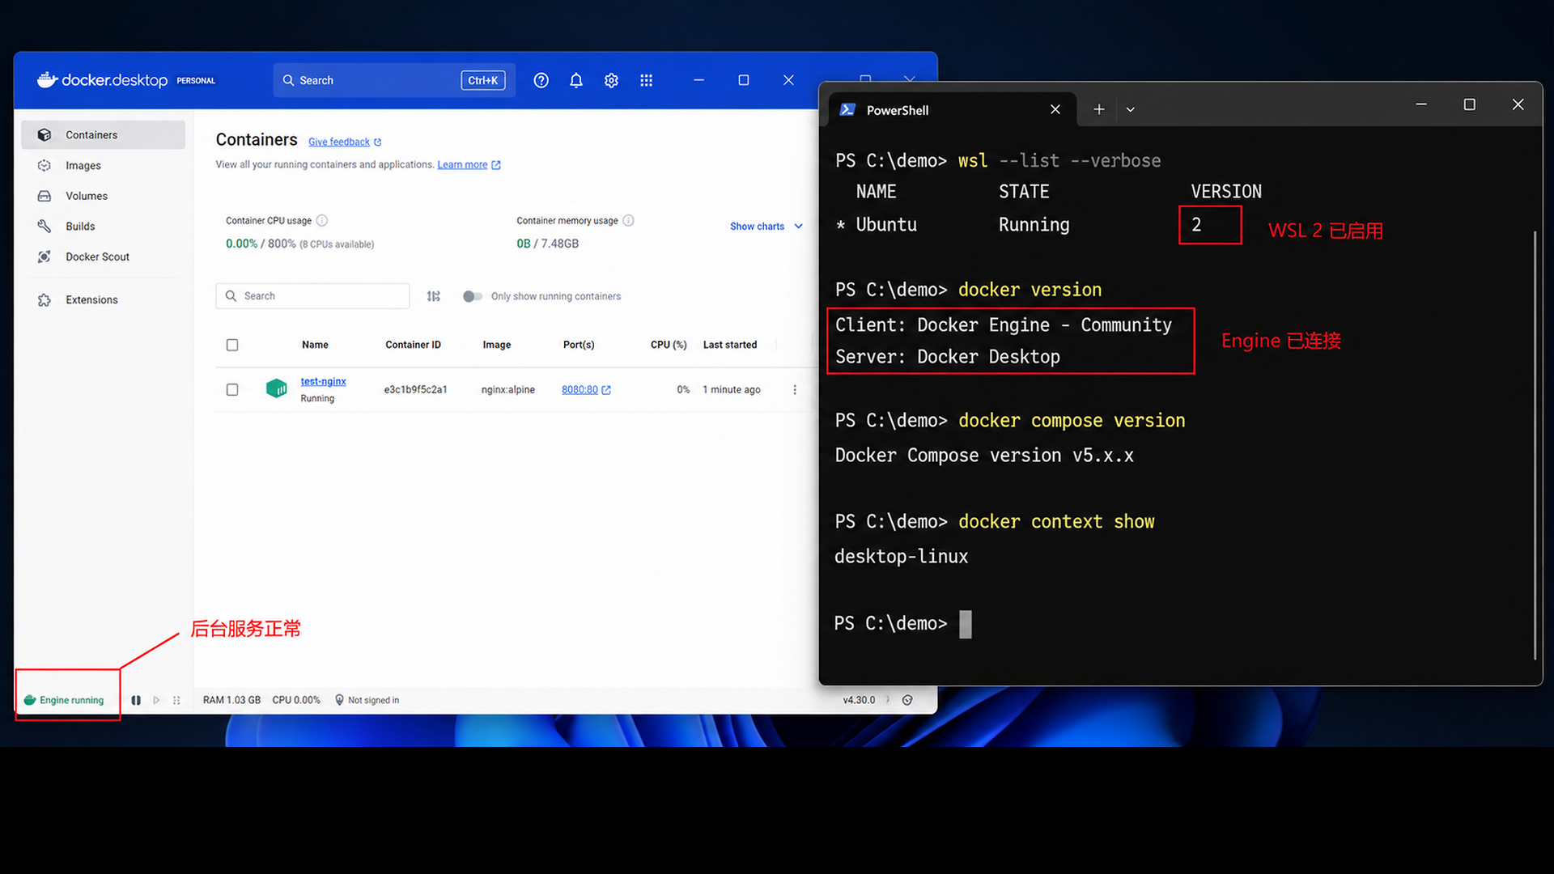The image size is (1554, 874).
Task: Maximize the Docker Desktop window
Action: (743, 80)
